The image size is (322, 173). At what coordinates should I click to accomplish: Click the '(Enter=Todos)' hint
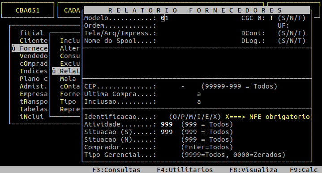click(207, 147)
